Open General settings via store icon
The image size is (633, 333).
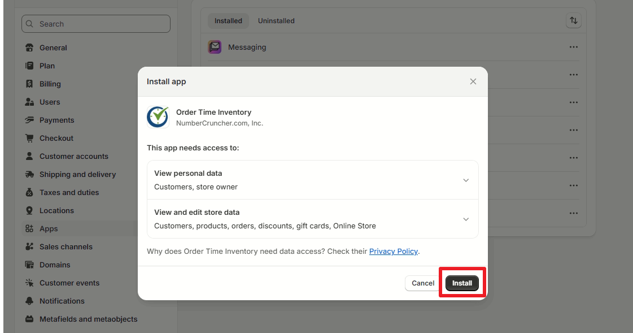(x=29, y=47)
